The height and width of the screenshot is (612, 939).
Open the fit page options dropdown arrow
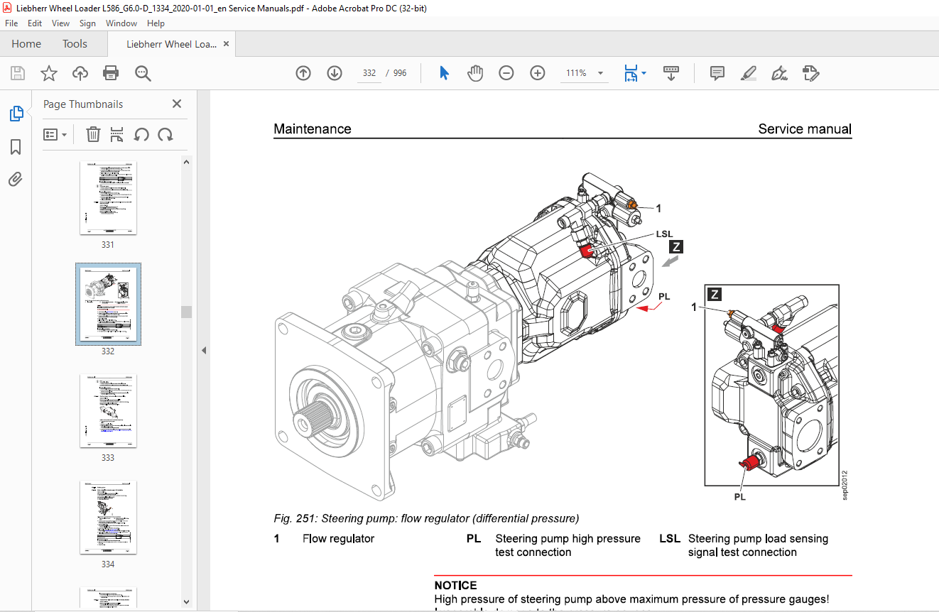pyautogui.click(x=644, y=73)
